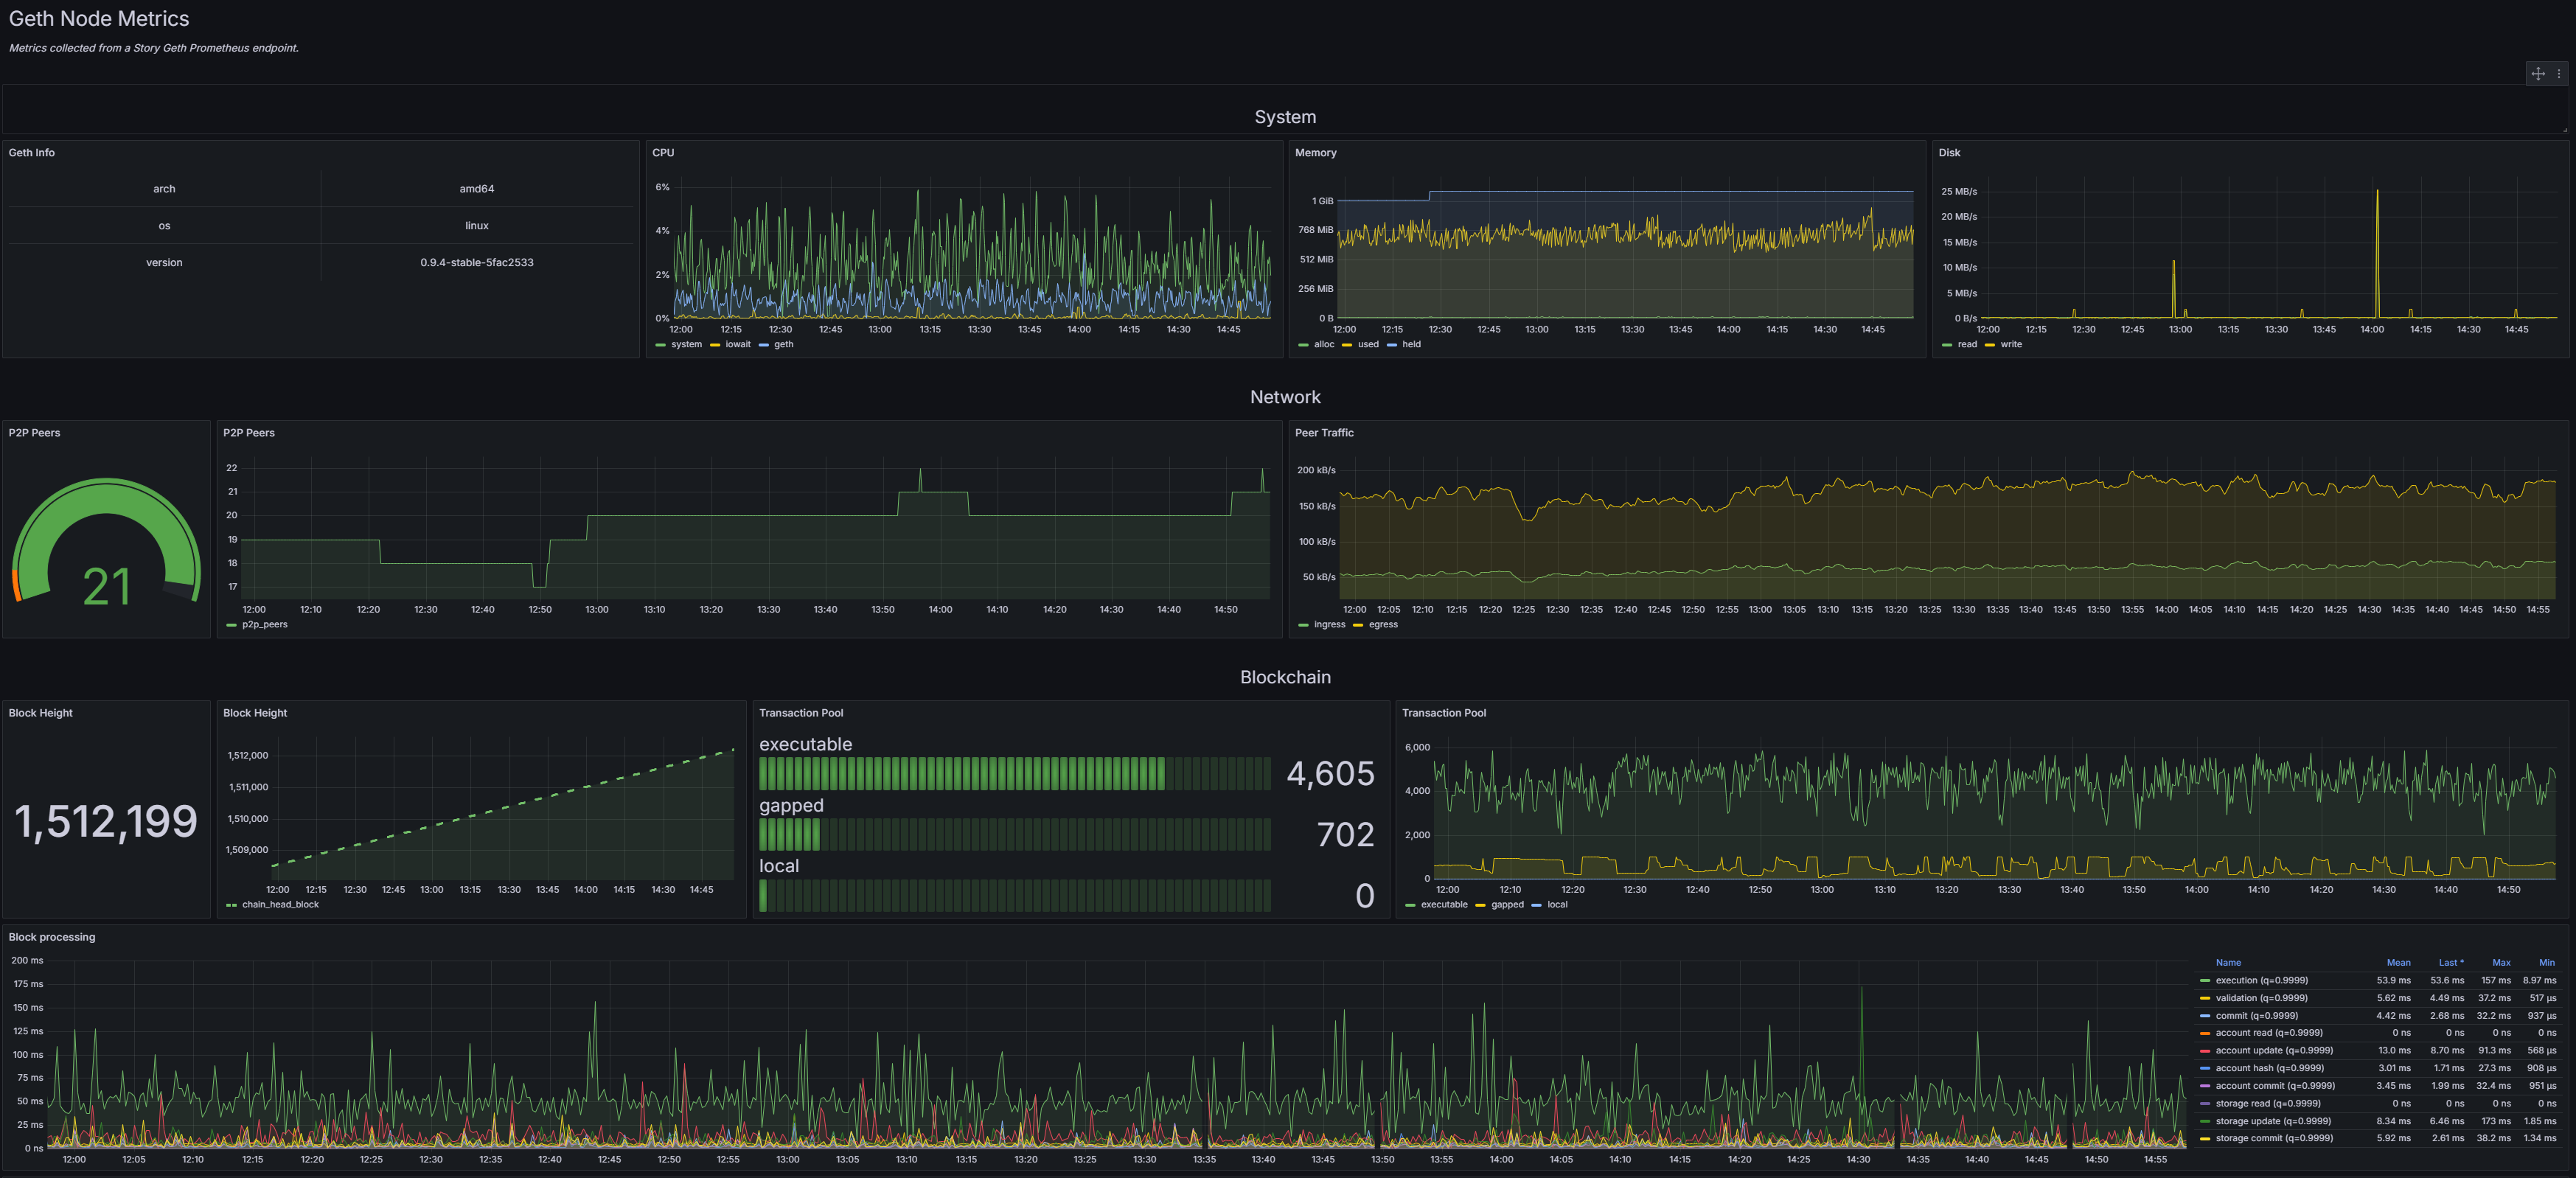Click the yellow egress legend marker
The image size is (2576, 1178).
pyautogui.click(x=1358, y=625)
